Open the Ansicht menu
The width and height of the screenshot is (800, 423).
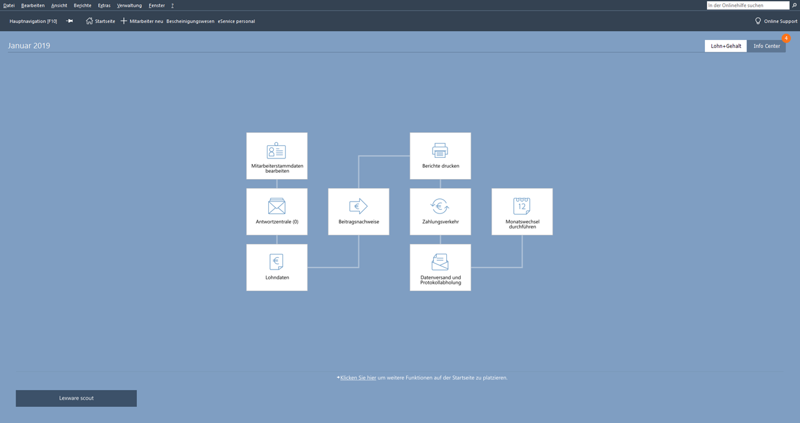click(x=59, y=6)
